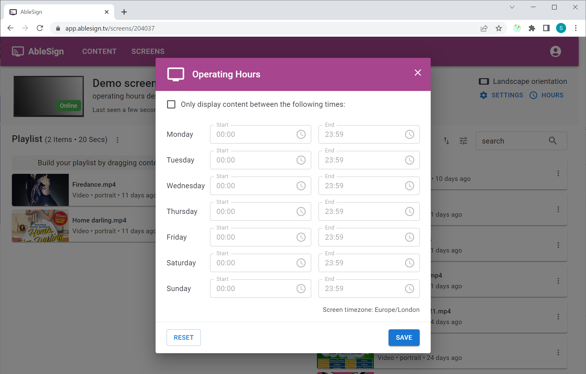The image size is (586, 374).
Task: Open screen SETTINGS link
Action: (x=507, y=95)
